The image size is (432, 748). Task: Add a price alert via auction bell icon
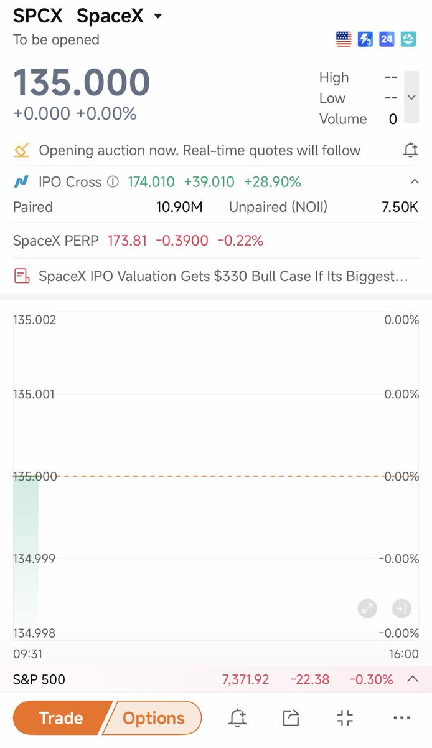tap(410, 150)
